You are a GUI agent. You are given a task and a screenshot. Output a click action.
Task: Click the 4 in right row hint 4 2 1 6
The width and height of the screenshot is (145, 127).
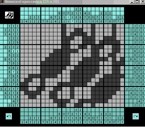point(131,93)
